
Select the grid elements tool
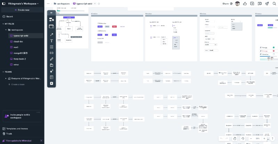point(51,47)
